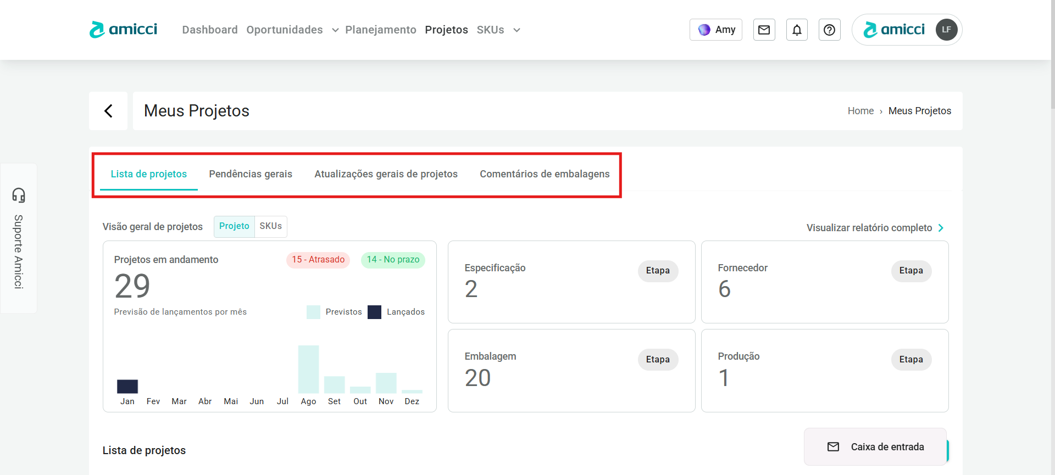Click the help question mark icon
The height and width of the screenshot is (475, 1055).
pyautogui.click(x=829, y=30)
